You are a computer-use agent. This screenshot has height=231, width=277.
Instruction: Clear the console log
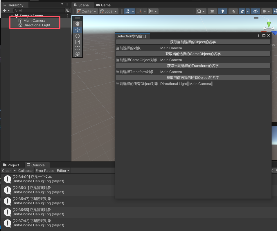click(7, 170)
